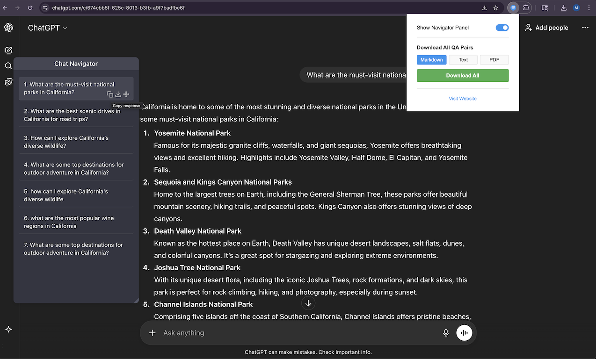This screenshot has width=596, height=359.
Task: Click the move handle on first navigator item
Action: coord(126,94)
